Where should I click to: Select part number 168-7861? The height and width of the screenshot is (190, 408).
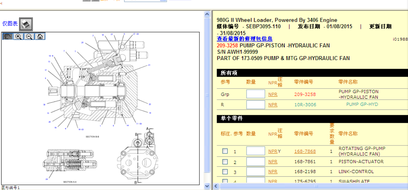tap(305, 162)
